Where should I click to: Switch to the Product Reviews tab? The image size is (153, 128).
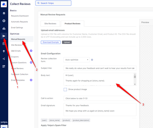73,24
